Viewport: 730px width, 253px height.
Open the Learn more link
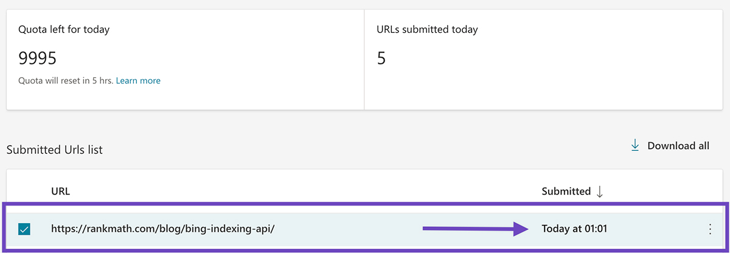[x=138, y=80]
